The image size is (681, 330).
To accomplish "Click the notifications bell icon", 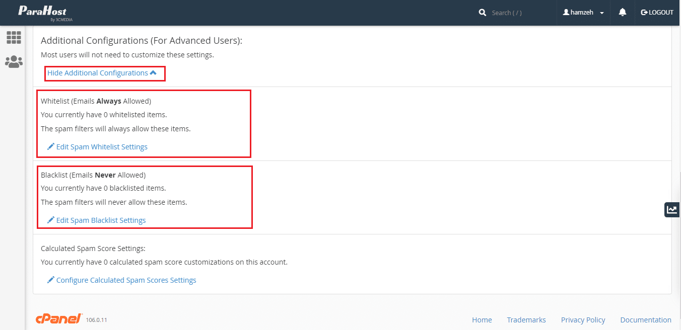I will click(623, 13).
